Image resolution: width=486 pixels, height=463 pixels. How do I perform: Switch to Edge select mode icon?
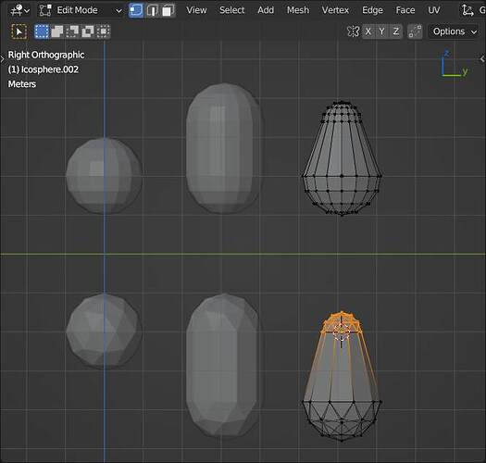point(152,10)
